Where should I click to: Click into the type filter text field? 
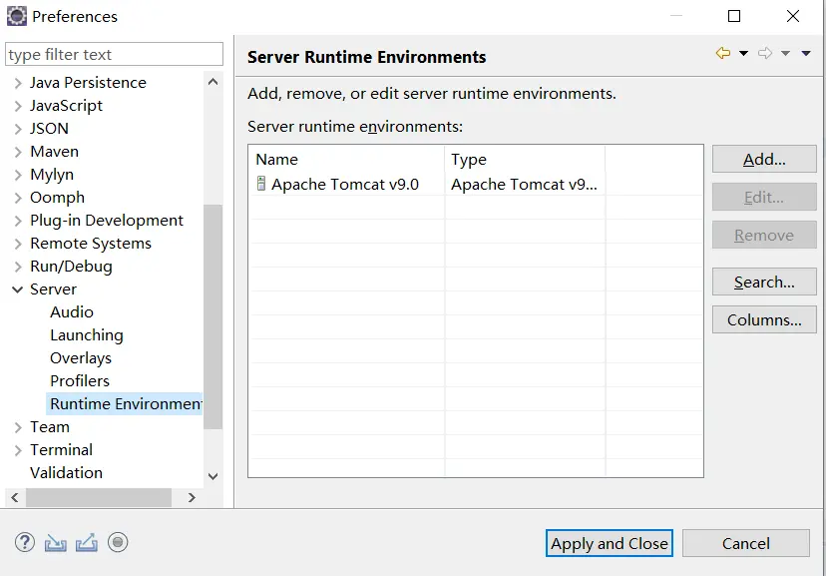pyautogui.click(x=115, y=55)
